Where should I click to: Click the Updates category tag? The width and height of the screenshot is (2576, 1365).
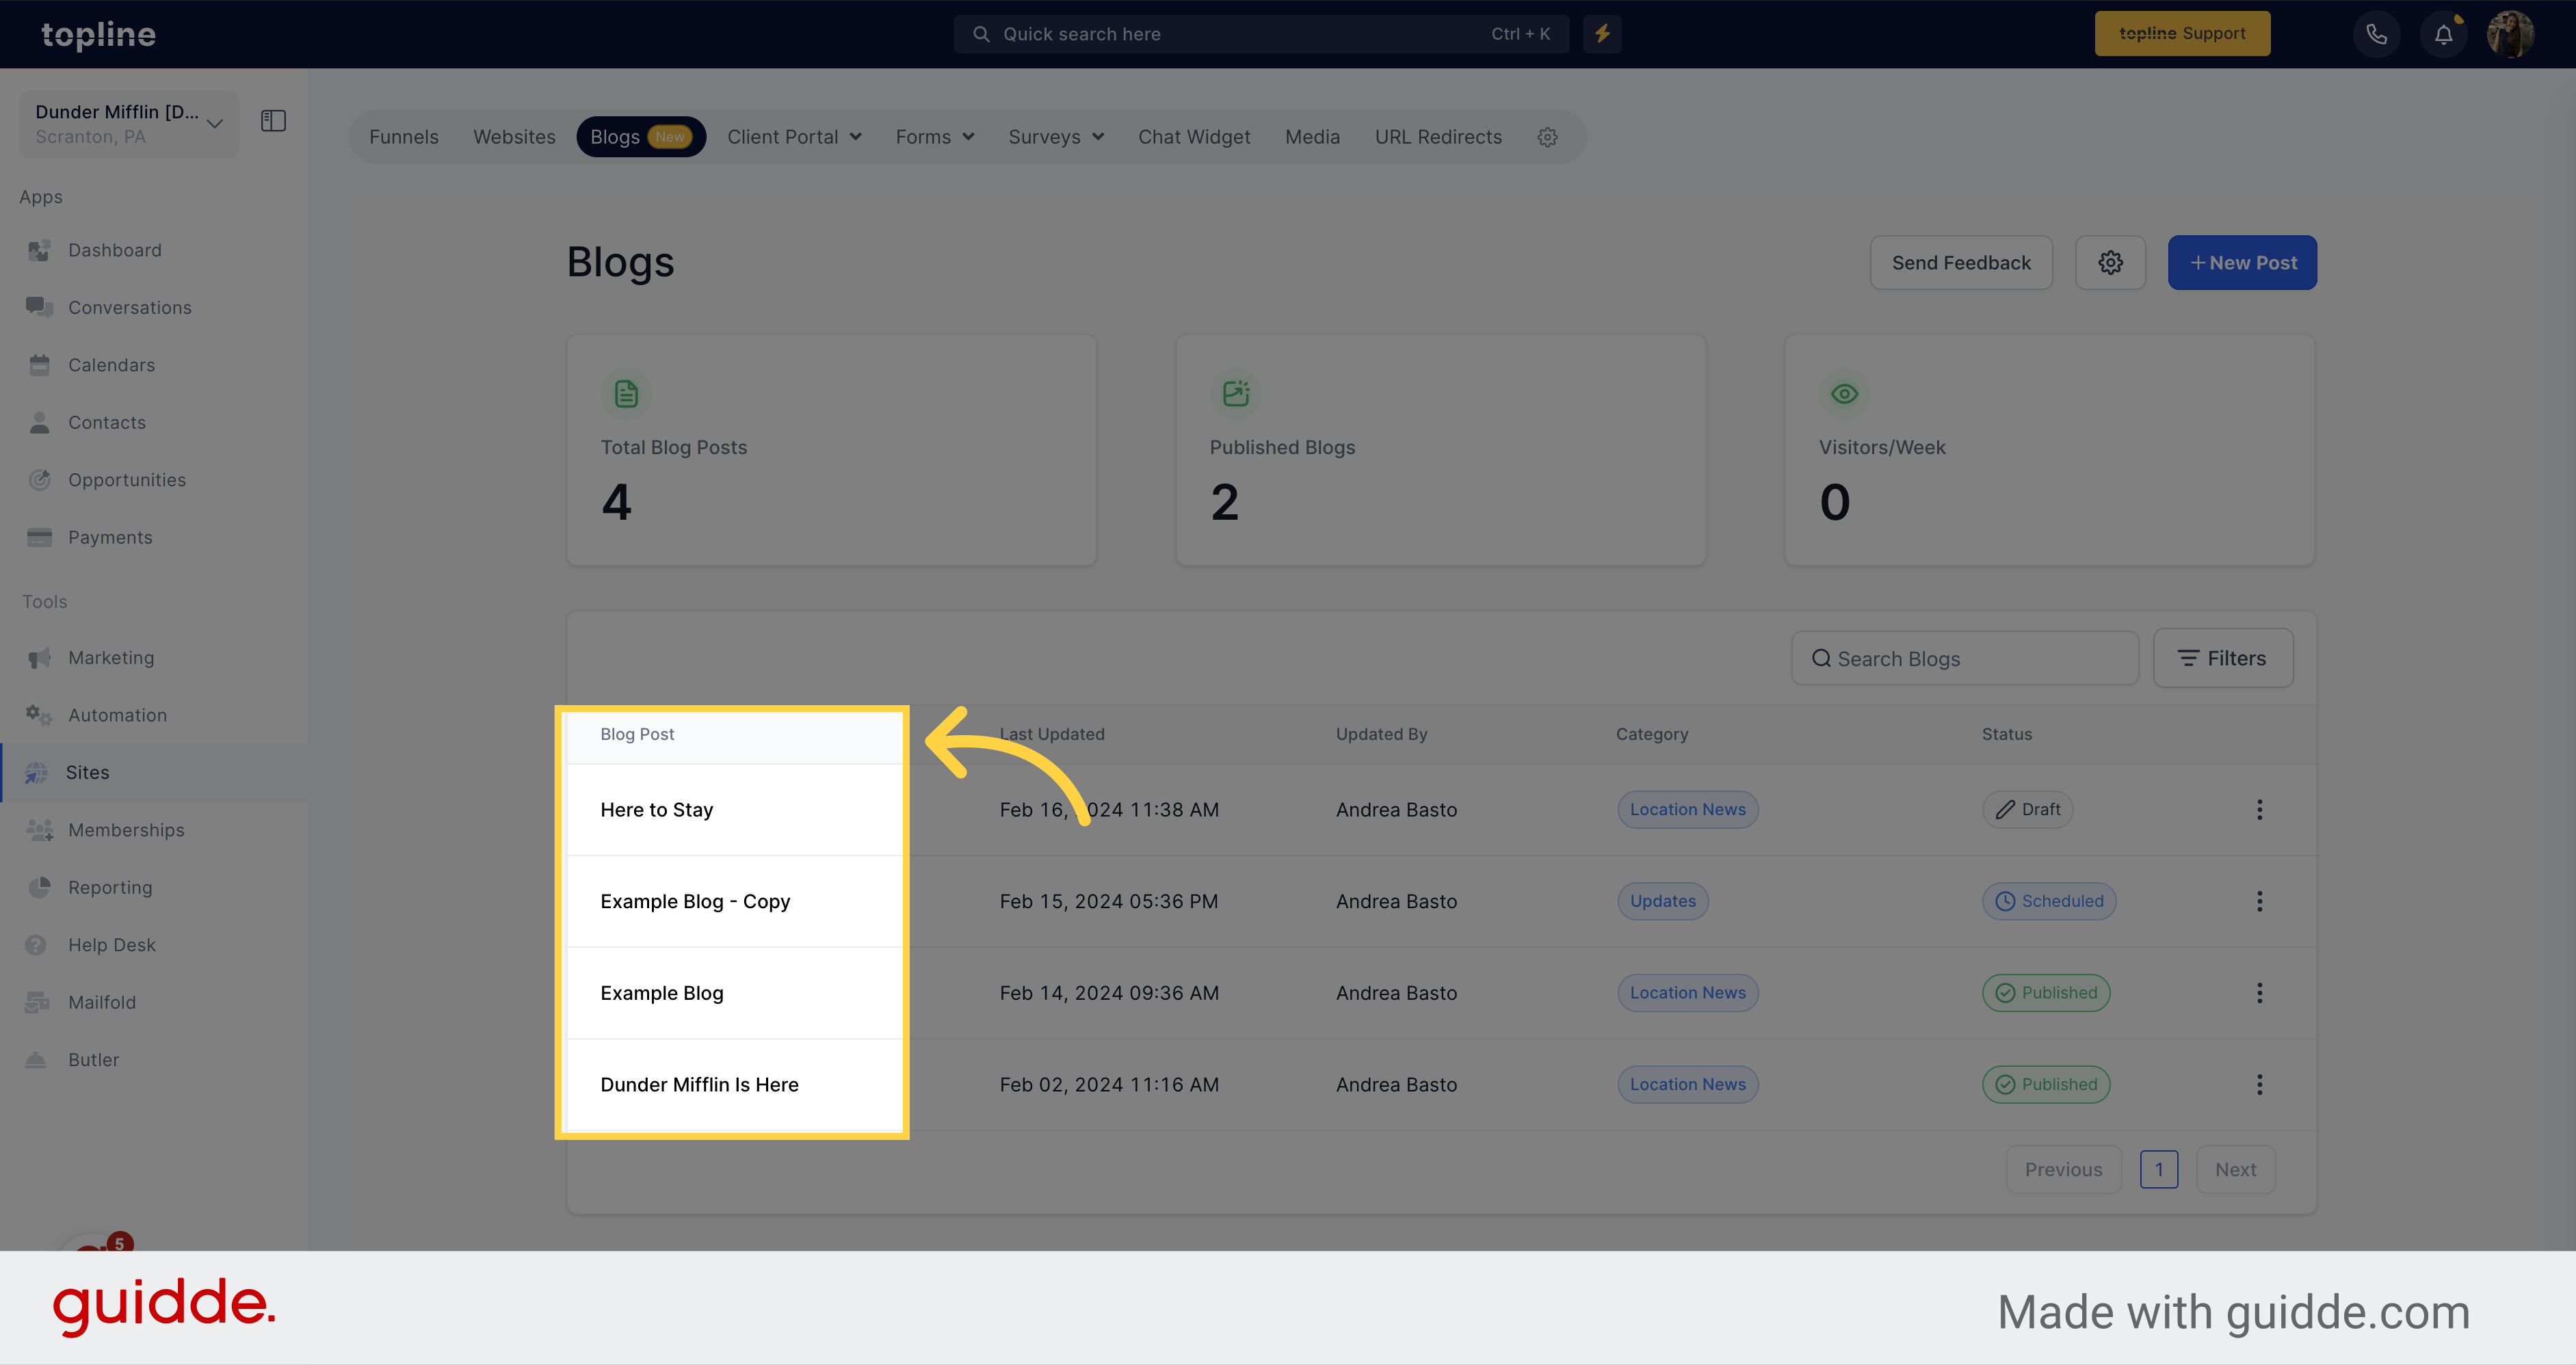(1662, 901)
